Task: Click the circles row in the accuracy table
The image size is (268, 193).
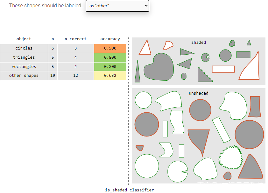Action: (x=63, y=48)
